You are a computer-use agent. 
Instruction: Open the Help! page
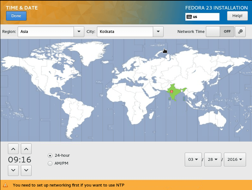(x=237, y=16)
